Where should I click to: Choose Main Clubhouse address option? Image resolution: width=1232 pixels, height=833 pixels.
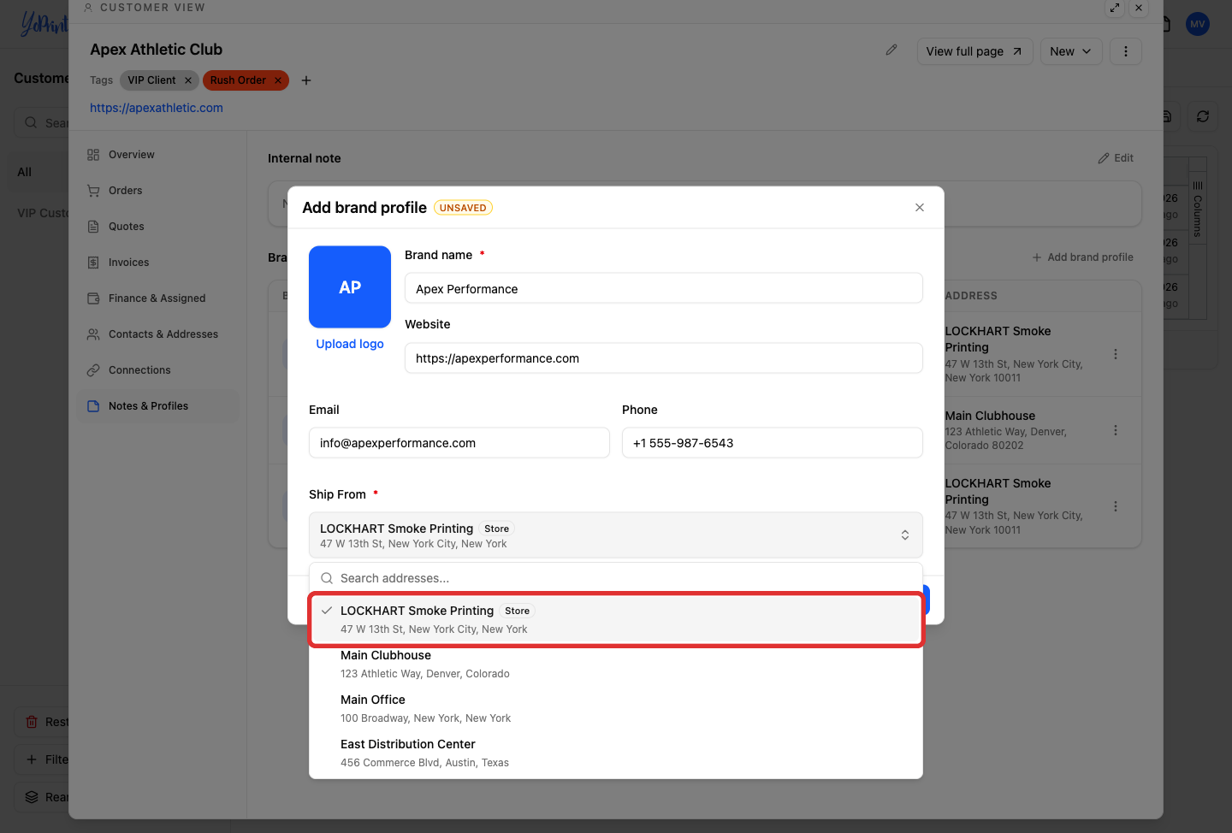616,664
